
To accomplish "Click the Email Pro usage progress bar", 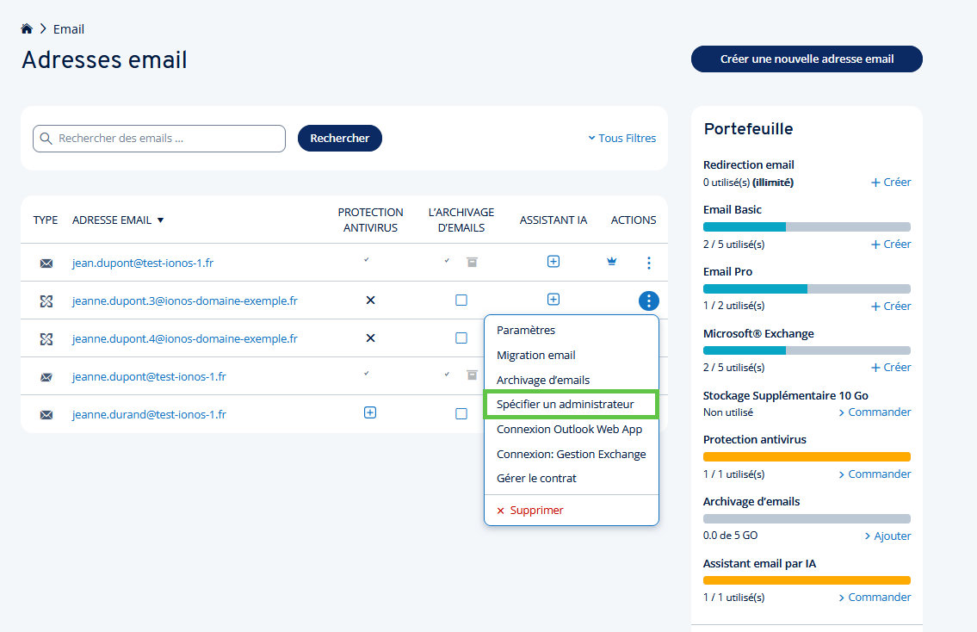I will [x=807, y=288].
